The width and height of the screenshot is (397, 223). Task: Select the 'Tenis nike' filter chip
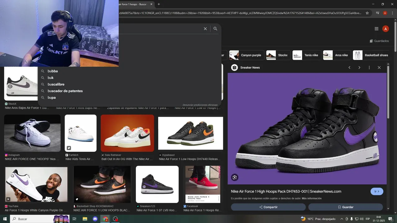pyautogui.click(x=306, y=55)
